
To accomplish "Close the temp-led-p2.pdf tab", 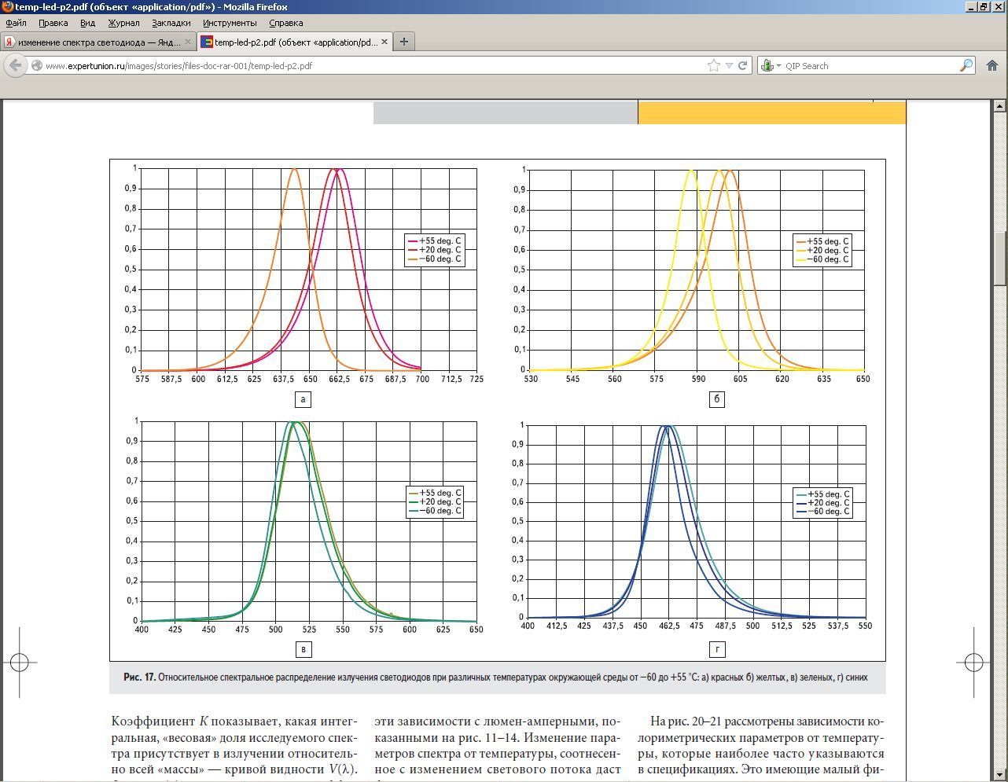I will click(384, 42).
